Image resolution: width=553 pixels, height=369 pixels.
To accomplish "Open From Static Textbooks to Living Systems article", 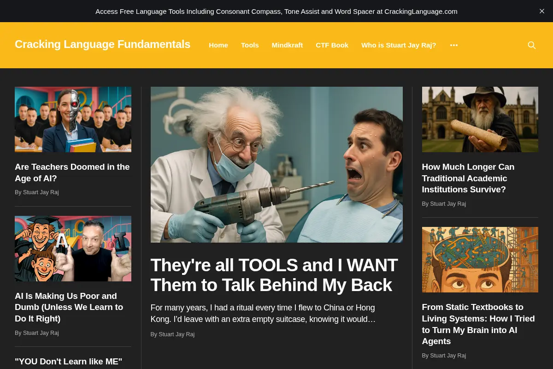I will click(478, 324).
